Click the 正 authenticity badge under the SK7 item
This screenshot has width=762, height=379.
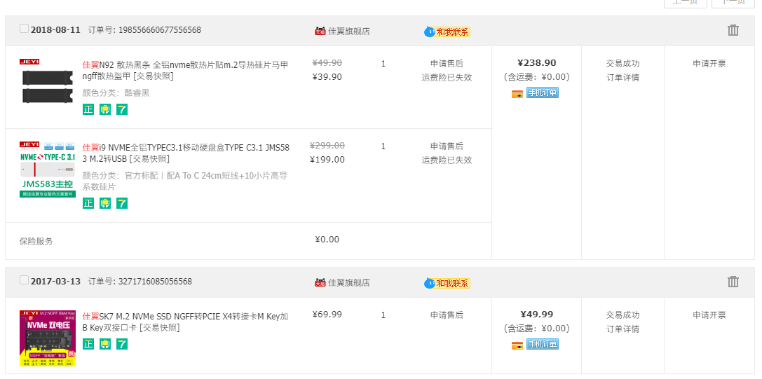coord(88,344)
